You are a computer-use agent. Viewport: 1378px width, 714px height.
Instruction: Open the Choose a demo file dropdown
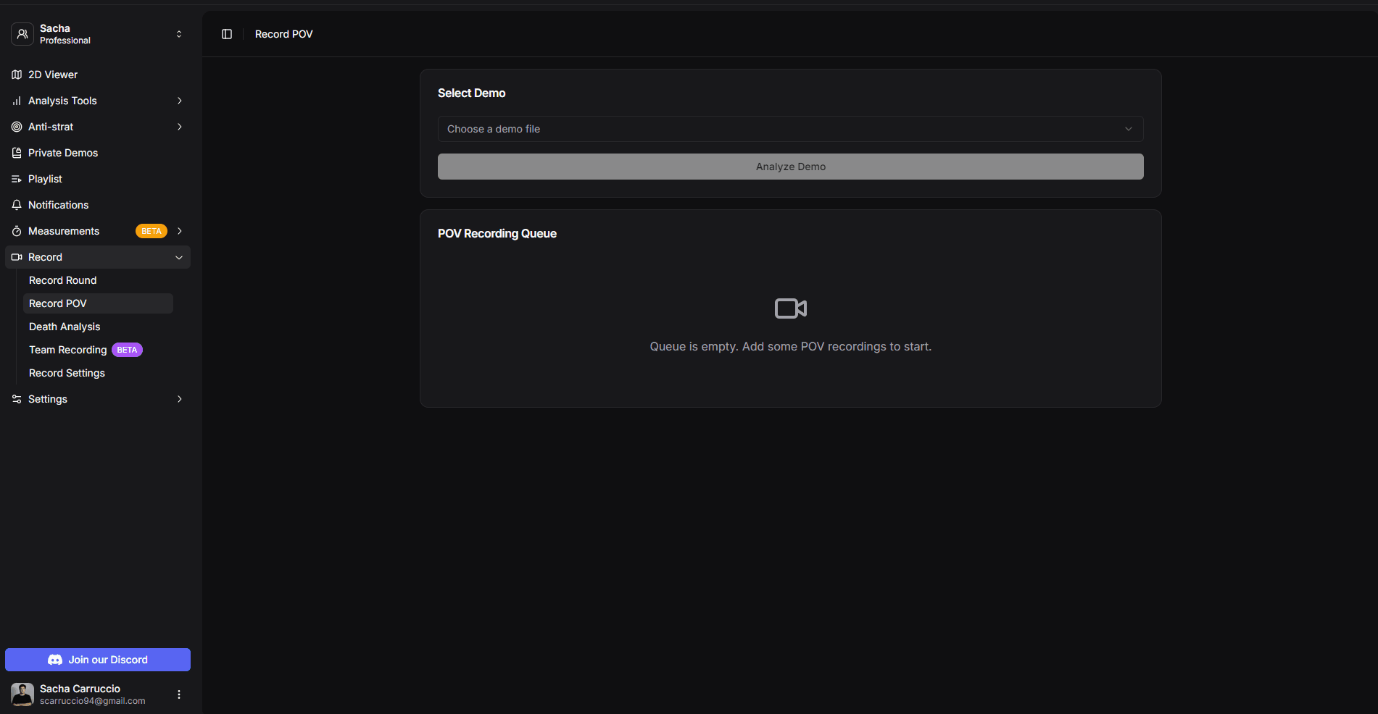790,129
